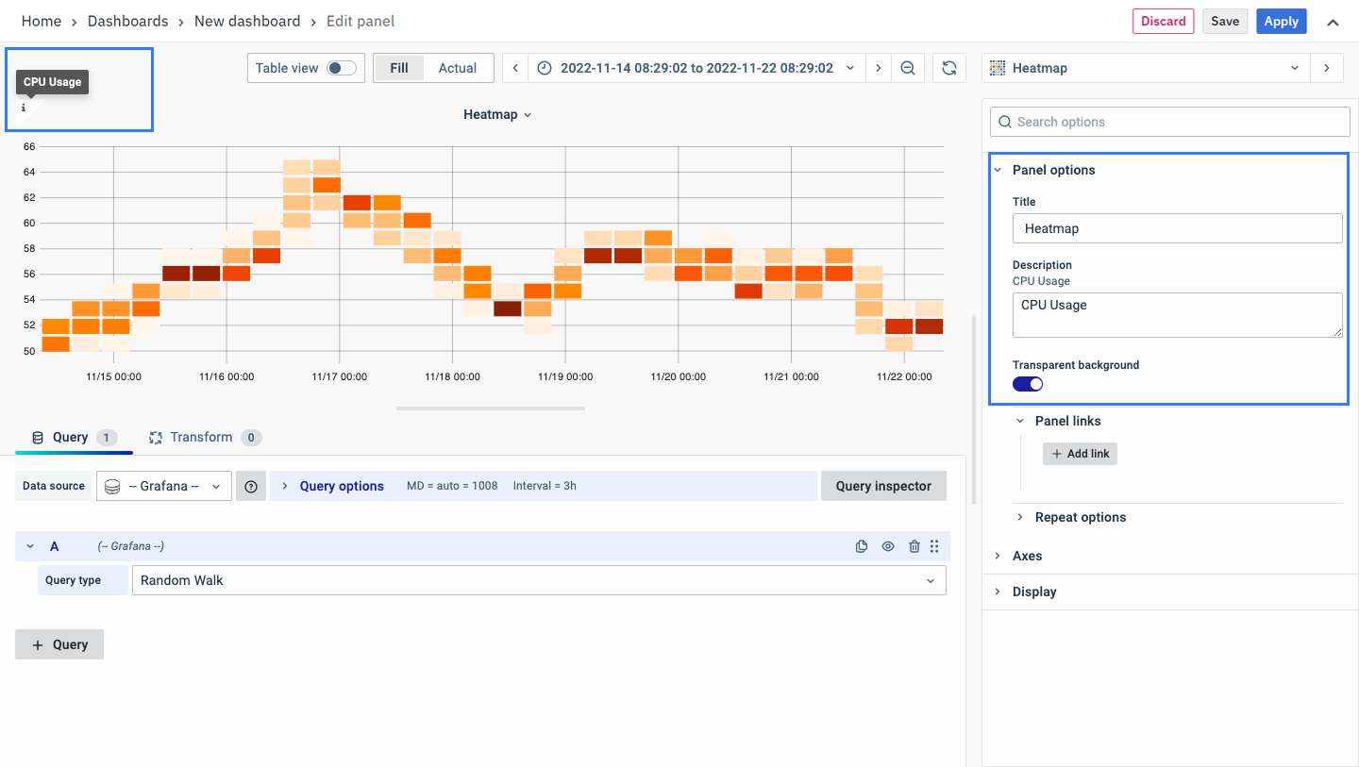Switch to the Transform tab
Screen dimensions: 1359x767
point(202,438)
